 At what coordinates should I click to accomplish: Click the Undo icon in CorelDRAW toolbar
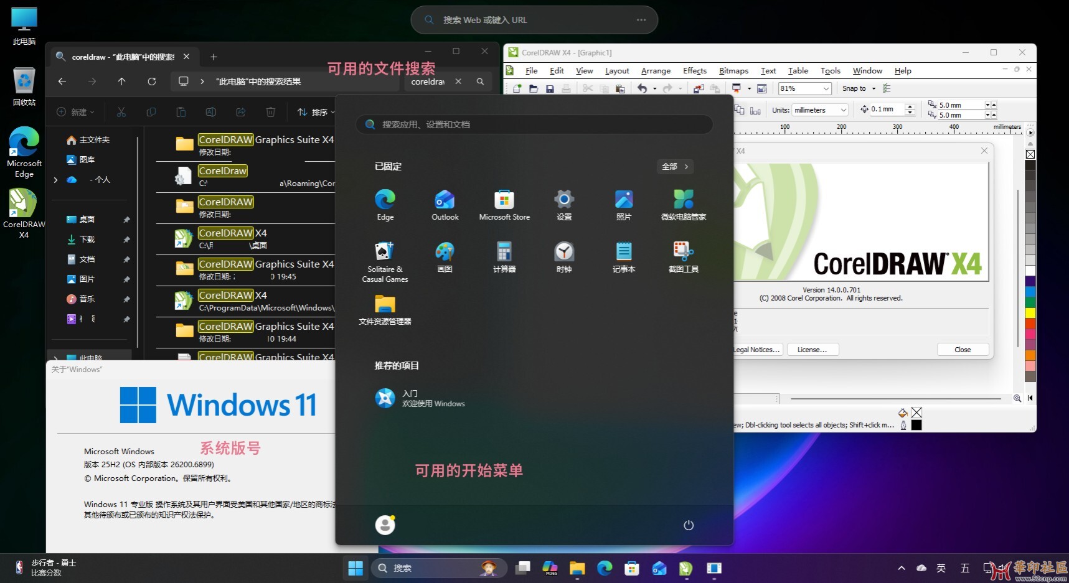click(643, 88)
